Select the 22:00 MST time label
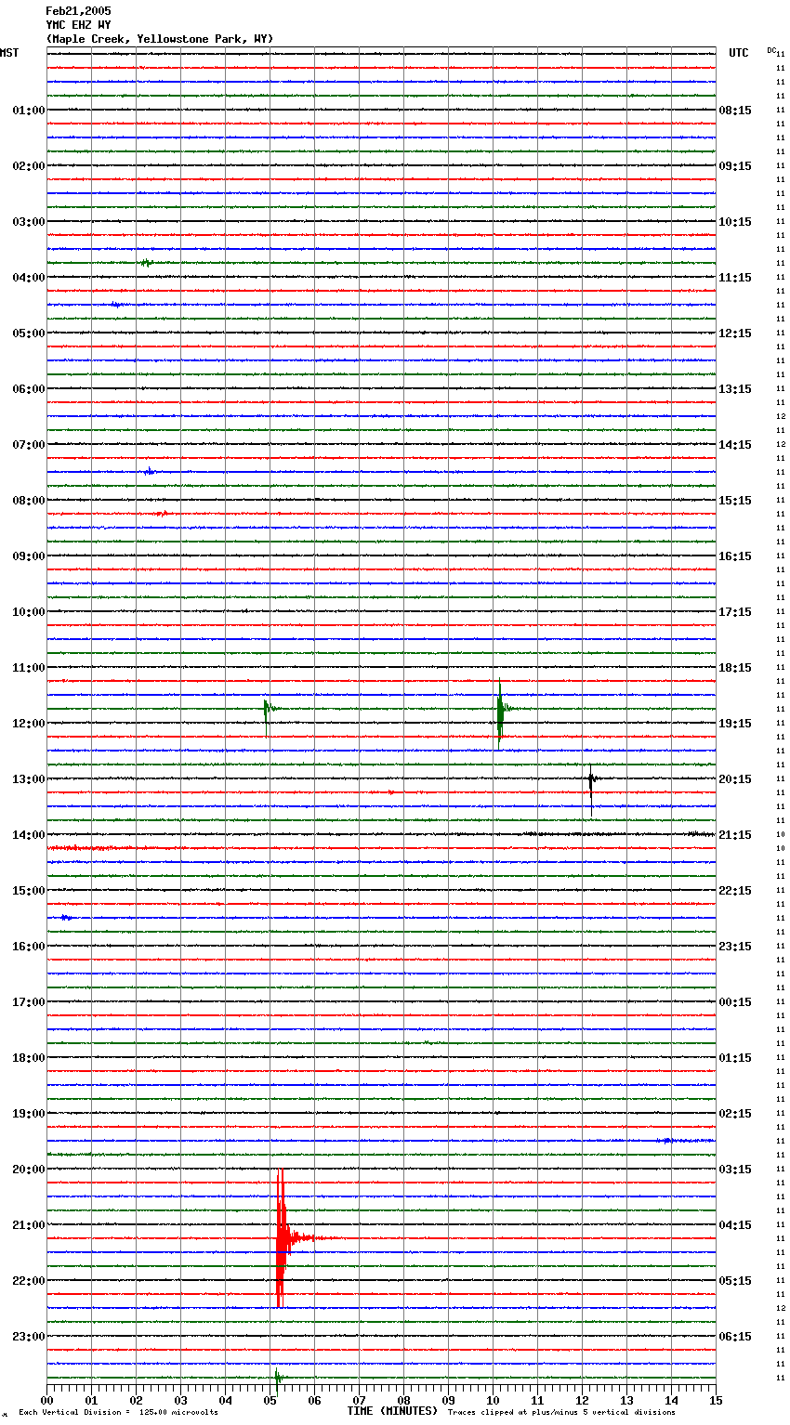Image resolution: width=790 pixels, height=1425 pixels. click(29, 1281)
